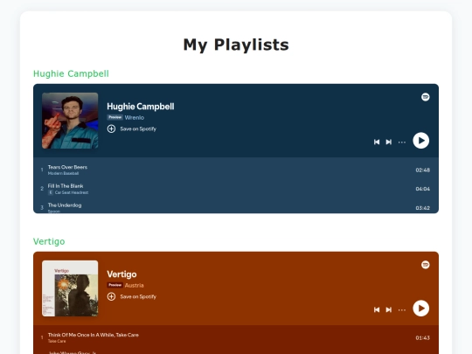Click Vertigo playlist cover art

70,288
